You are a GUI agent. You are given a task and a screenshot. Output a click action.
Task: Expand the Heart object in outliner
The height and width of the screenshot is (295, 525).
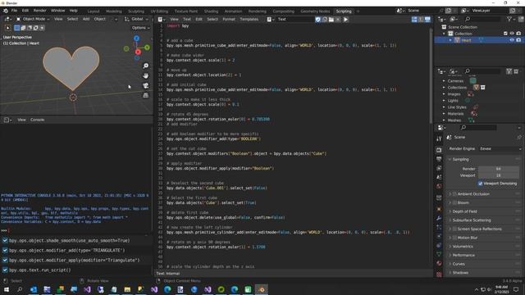(450, 40)
